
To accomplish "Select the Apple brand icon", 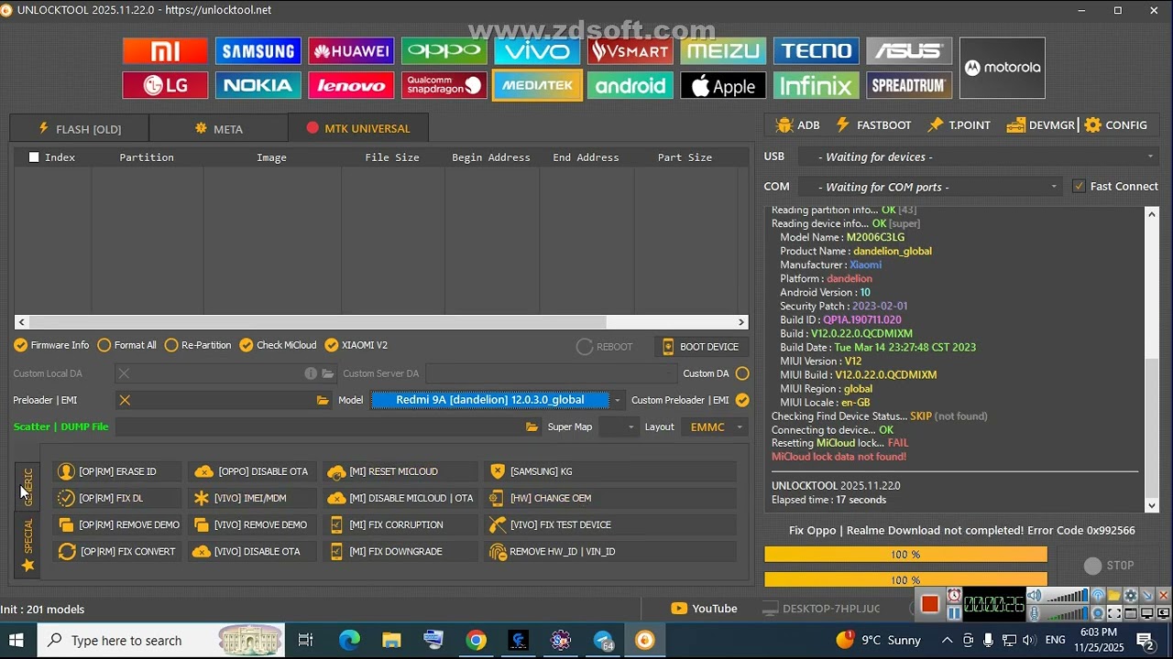I will point(723,85).
